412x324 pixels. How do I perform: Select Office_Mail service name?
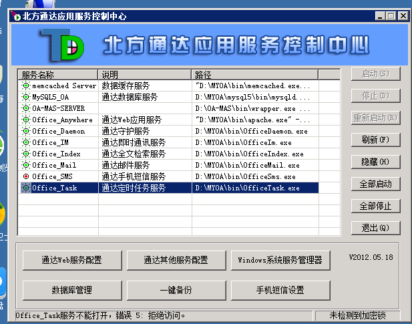click(x=54, y=165)
